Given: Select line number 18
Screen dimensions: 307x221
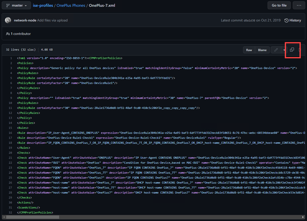Looking at the screenshot, I should point(10,143).
